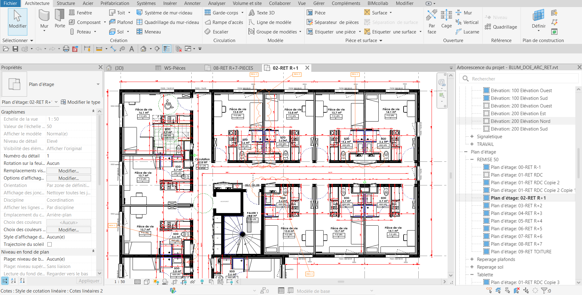Screen dimensions: 582x295
Task: Collapse the REMISE 50 tree node
Action: (x=472, y=160)
